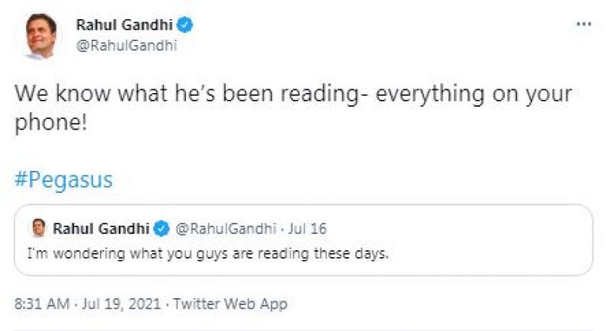Viewport: 610px width, 331px height.
Task: Click the bold "Rahul Gandhi" name in the header
Action: 126,25
